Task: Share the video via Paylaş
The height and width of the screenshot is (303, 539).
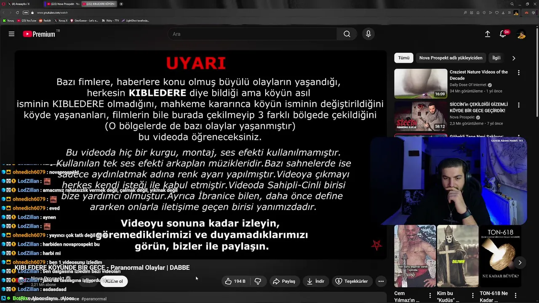Action: pyautogui.click(x=284, y=281)
